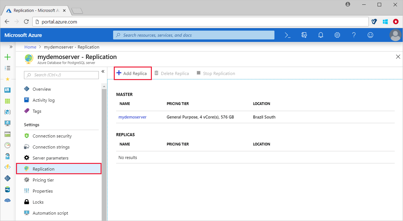Screen dimensions: 403x221
Task: Open Create a resource in the left rail
Action: pyautogui.click(x=7, y=57)
